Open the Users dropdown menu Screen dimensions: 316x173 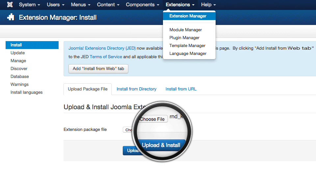tap(56, 4)
